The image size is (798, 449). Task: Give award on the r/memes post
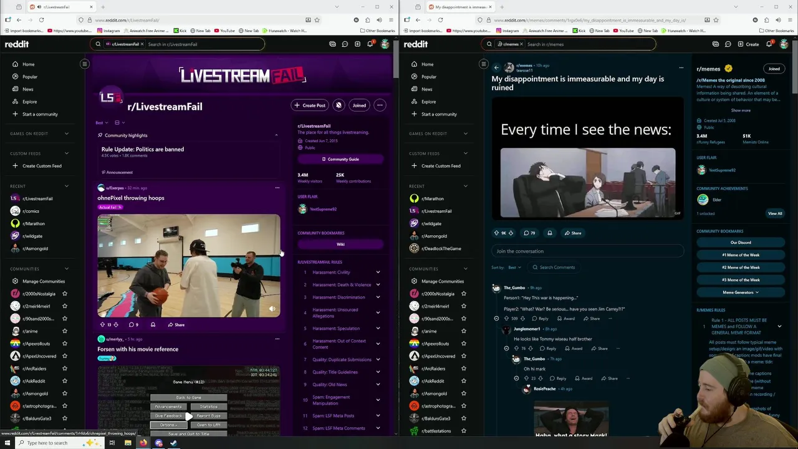[x=550, y=233]
